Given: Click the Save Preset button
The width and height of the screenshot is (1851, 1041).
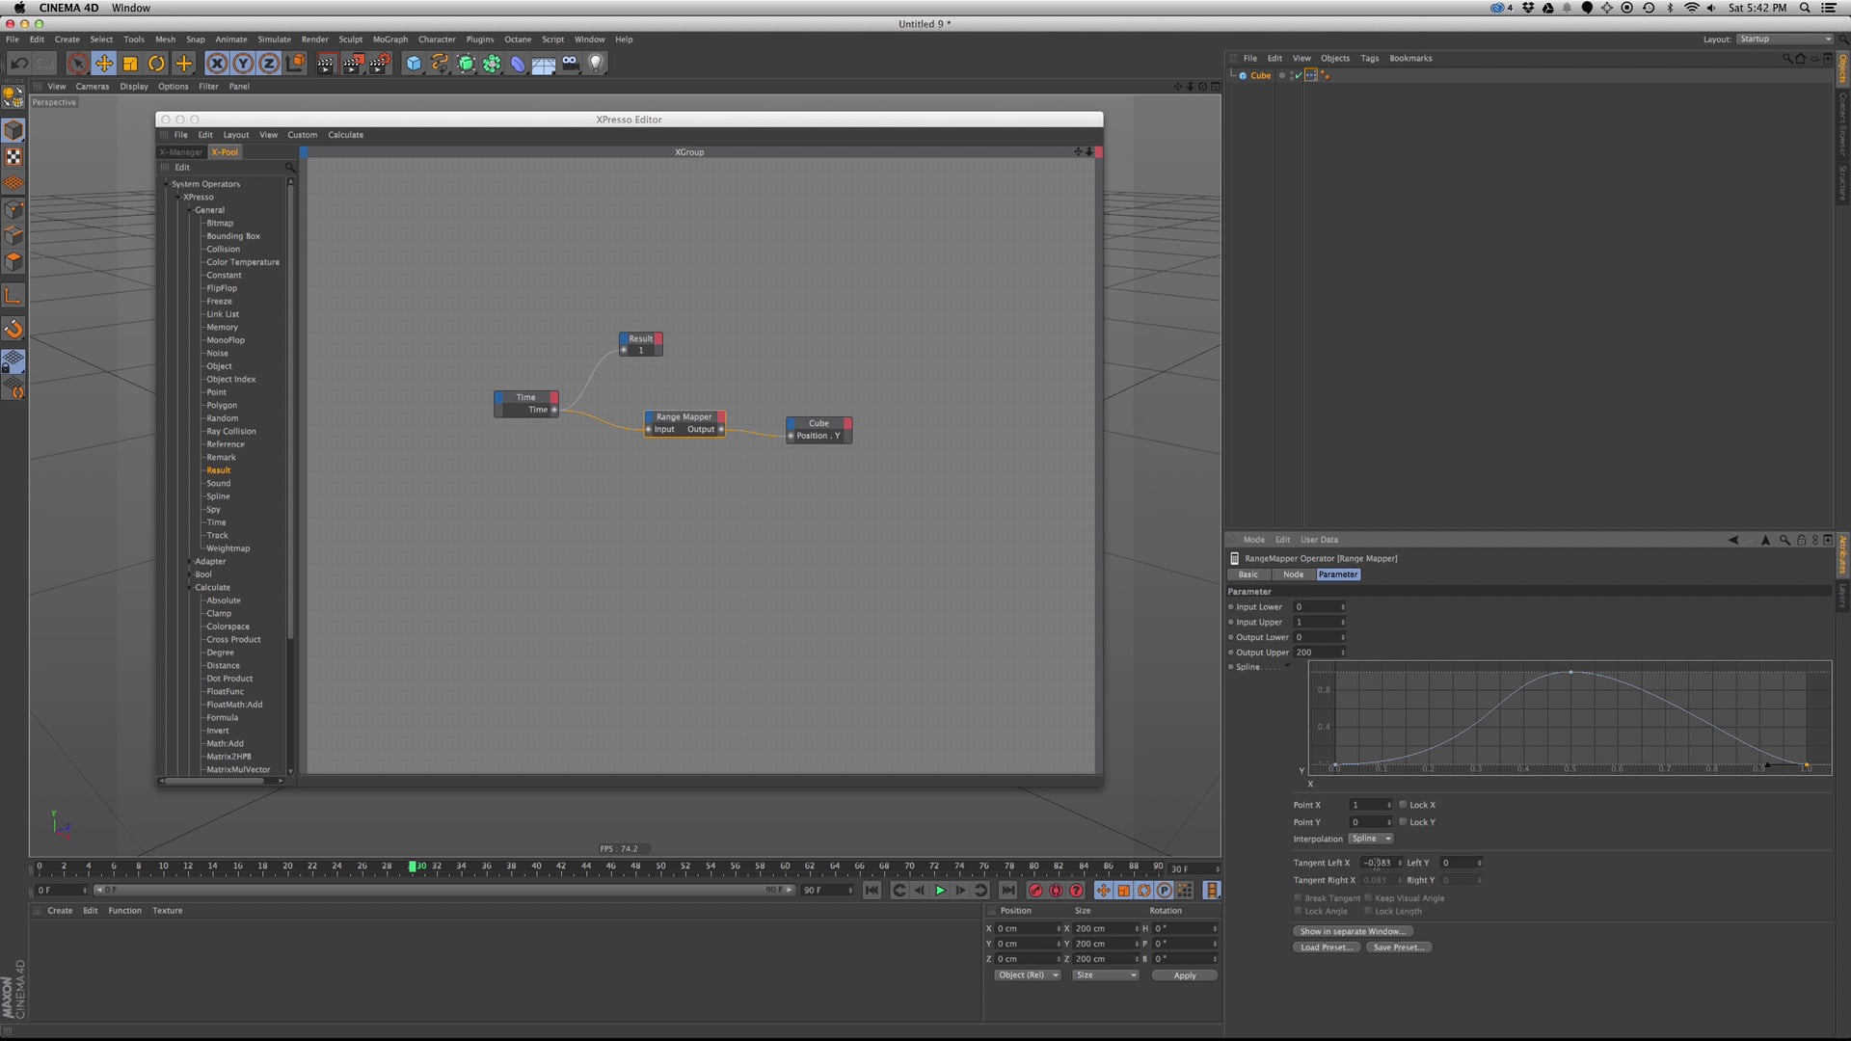Looking at the screenshot, I should (x=1399, y=948).
